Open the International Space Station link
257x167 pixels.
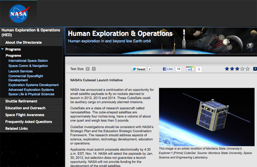(28, 61)
